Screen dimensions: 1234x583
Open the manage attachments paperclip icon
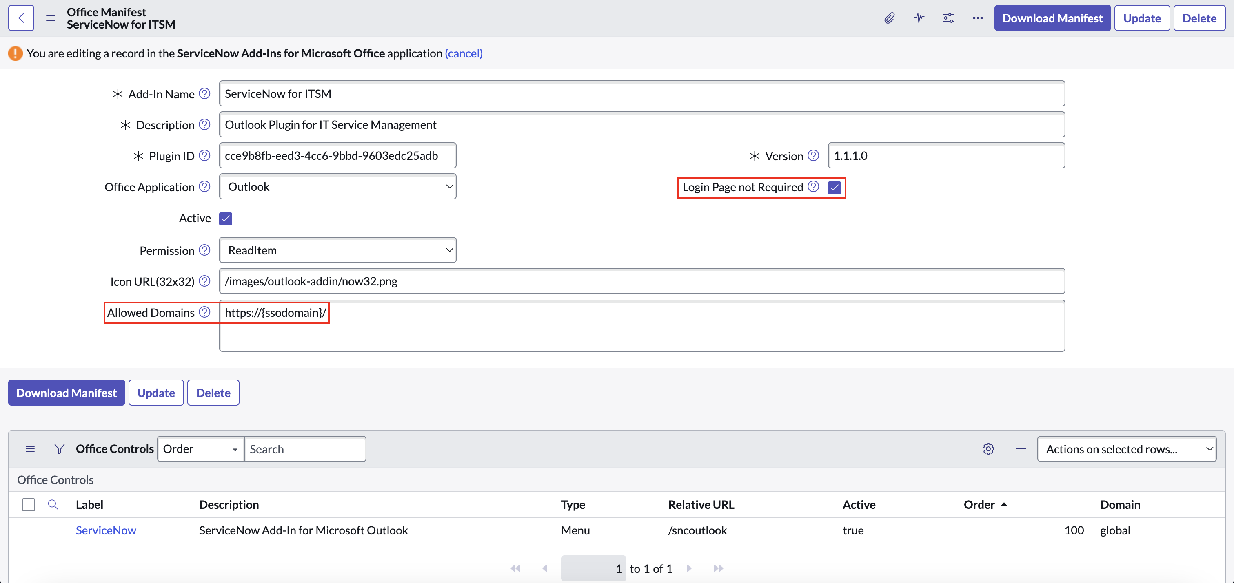point(889,18)
